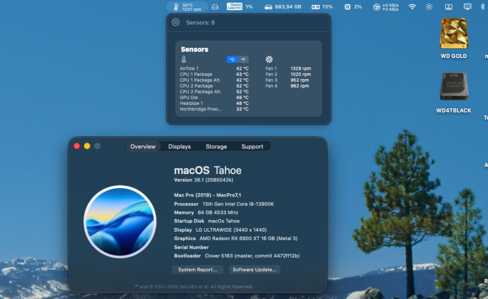Click the Processor i9-13900K line

pos(224,204)
